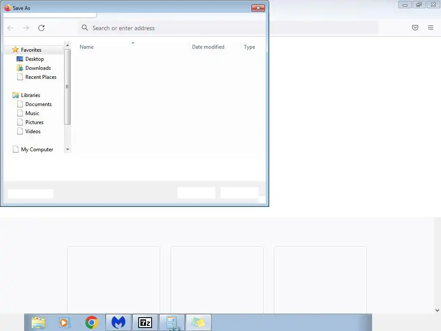Select Favorites in the navigation pane
The image size is (441, 331).
pyautogui.click(x=31, y=50)
